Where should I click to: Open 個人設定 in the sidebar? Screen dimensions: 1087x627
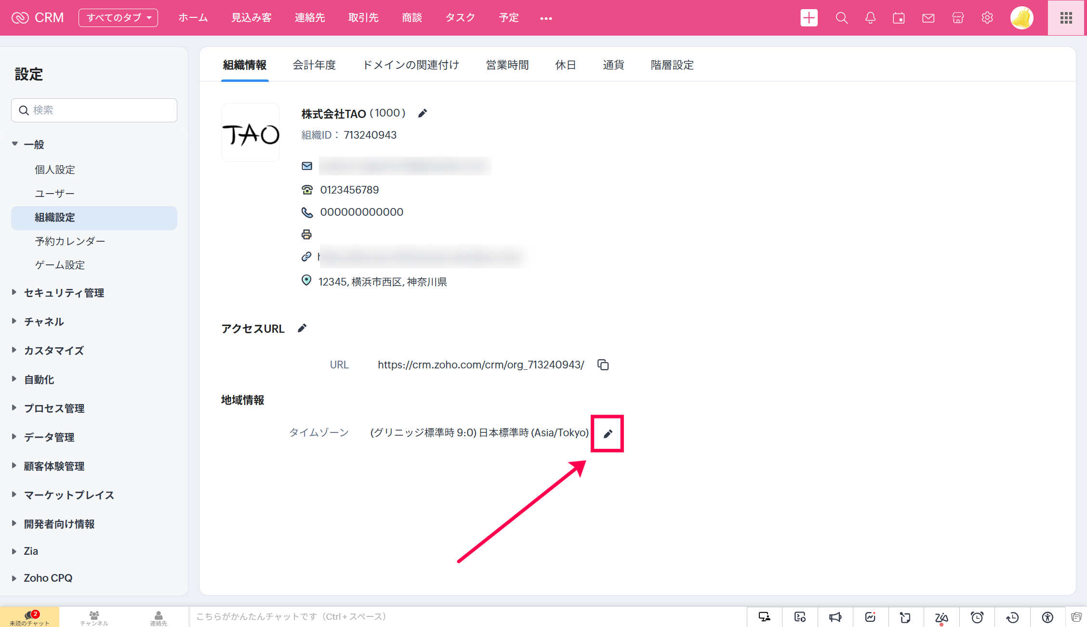[55, 170]
